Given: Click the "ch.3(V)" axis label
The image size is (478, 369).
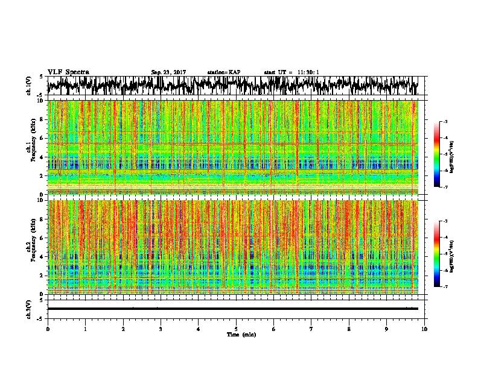Looking at the screenshot, I should pyautogui.click(x=28, y=309).
